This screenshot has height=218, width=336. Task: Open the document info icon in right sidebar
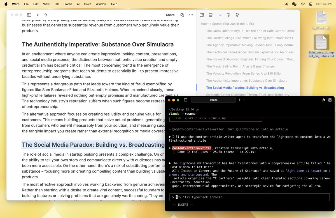tap(228, 15)
